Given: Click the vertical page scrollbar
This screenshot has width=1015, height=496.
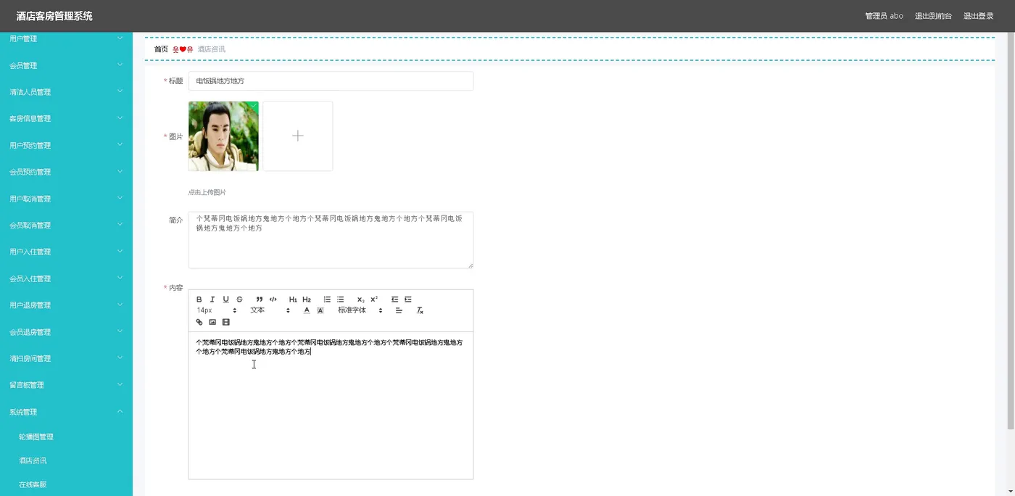Looking at the screenshot, I should tap(1011, 232).
